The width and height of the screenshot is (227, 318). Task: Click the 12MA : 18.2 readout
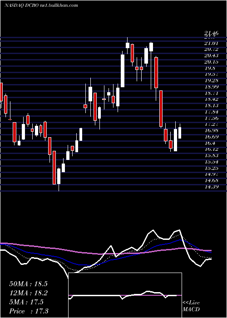point(28,293)
